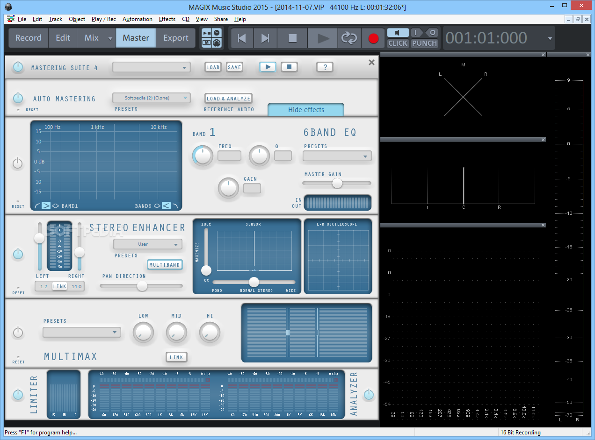The height and width of the screenshot is (440, 595).
Task: Click LOAD in Mastering Suite
Action: click(213, 67)
